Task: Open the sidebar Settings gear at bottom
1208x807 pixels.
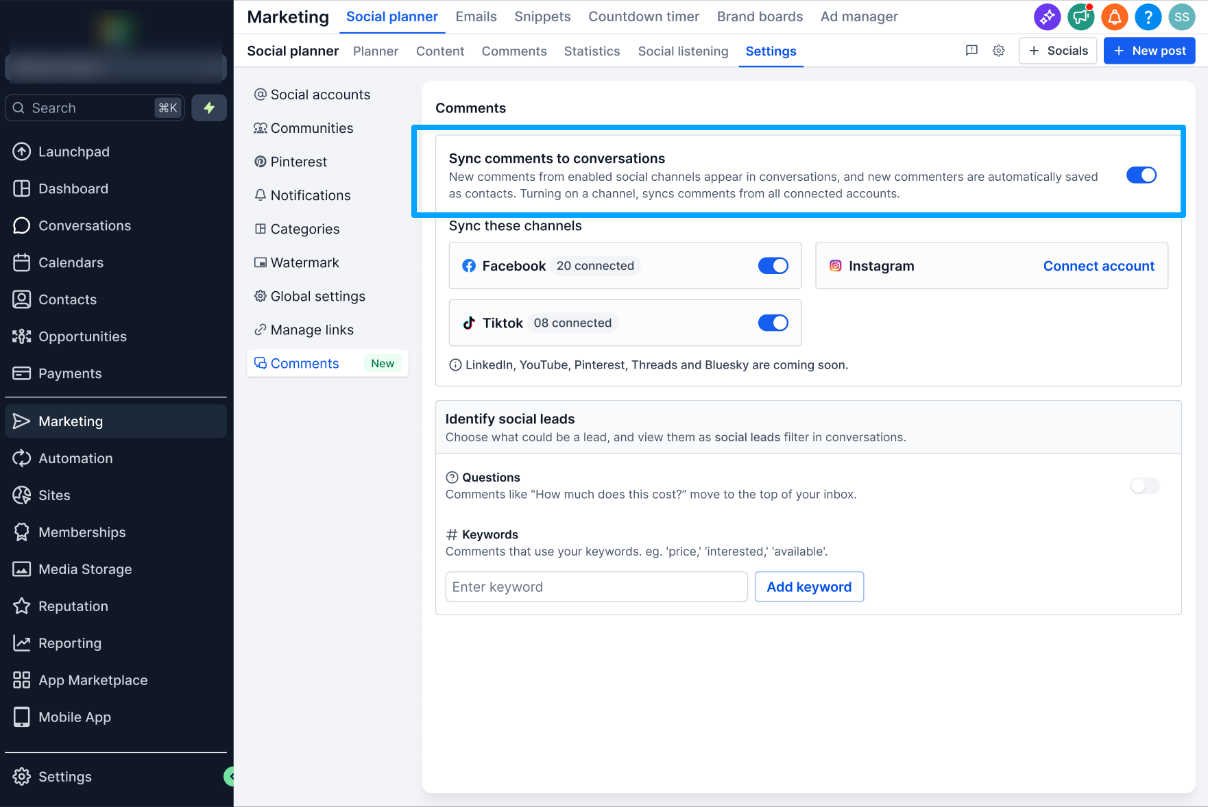Action: click(x=116, y=776)
